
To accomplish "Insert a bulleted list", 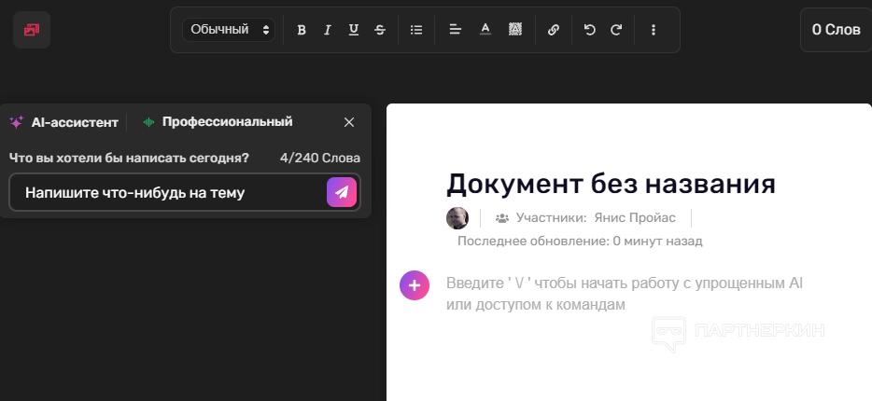I will tap(416, 30).
